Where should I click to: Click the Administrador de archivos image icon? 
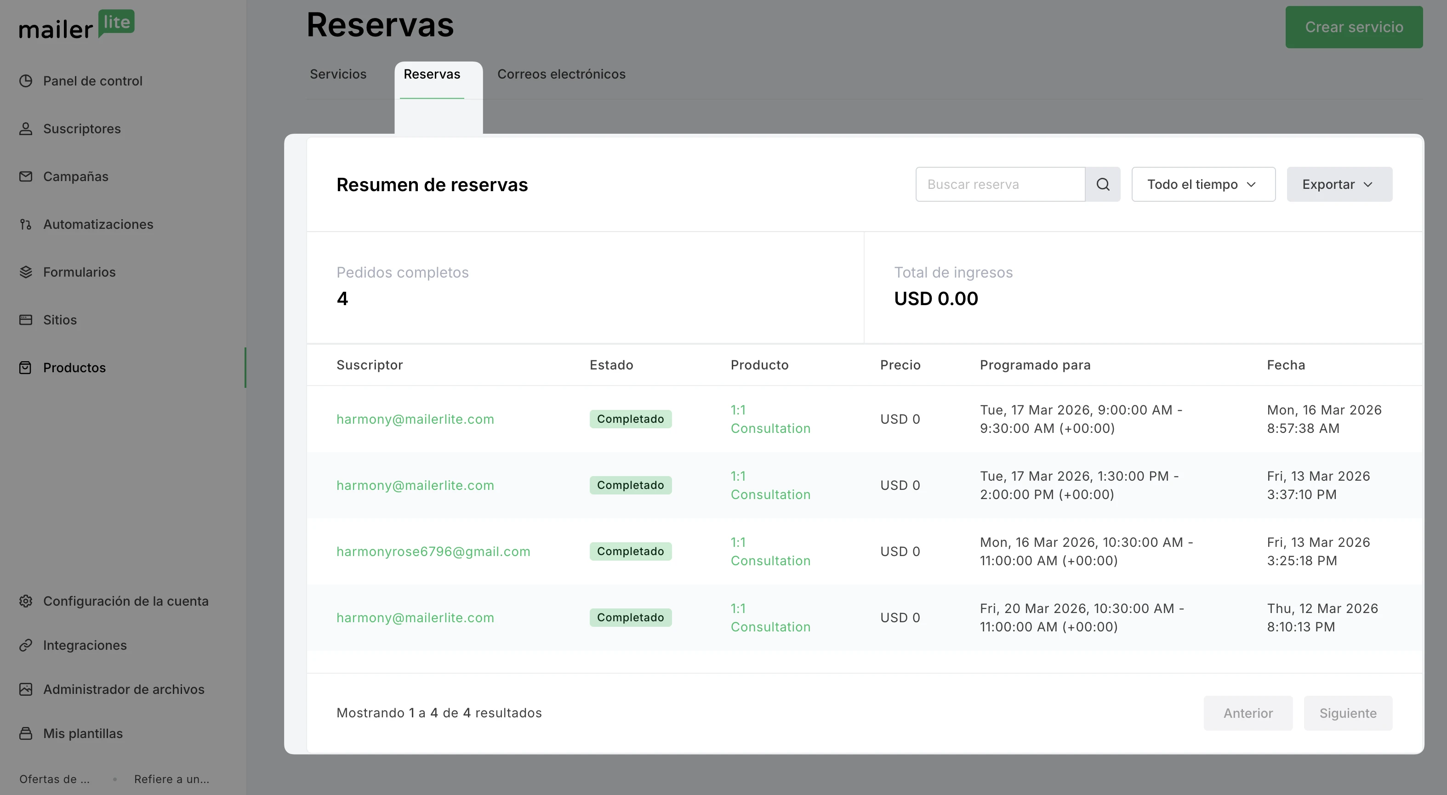pos(25,689)
